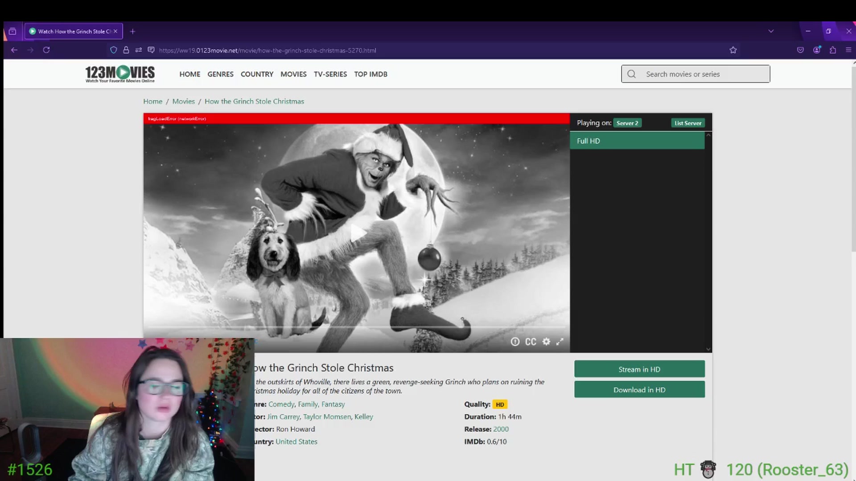Open the Kelley actor link
The image size is (856, 481).
(363, 416)
